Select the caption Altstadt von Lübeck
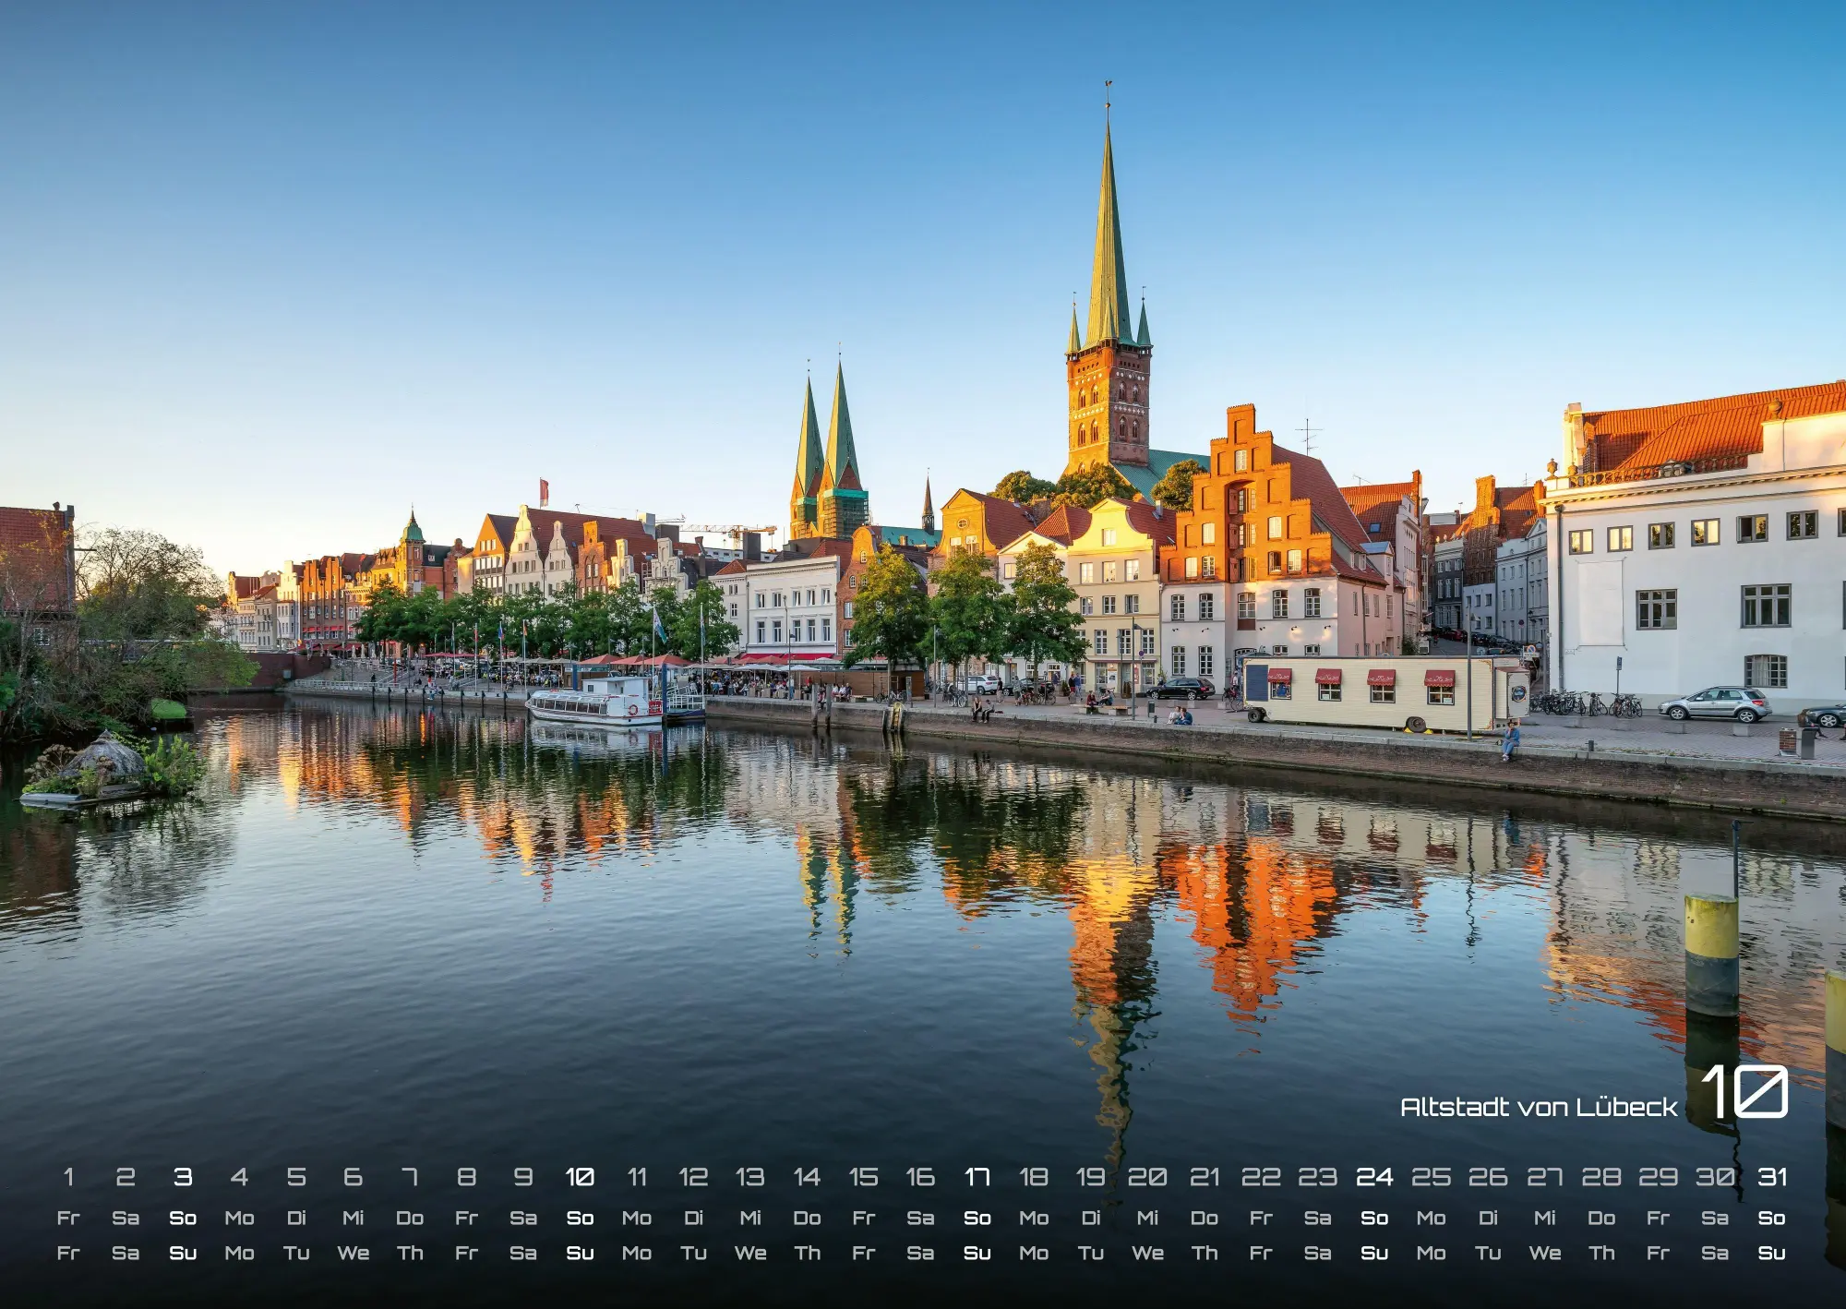Screen dimensions: 1846x1309 coord(1539,1107)
